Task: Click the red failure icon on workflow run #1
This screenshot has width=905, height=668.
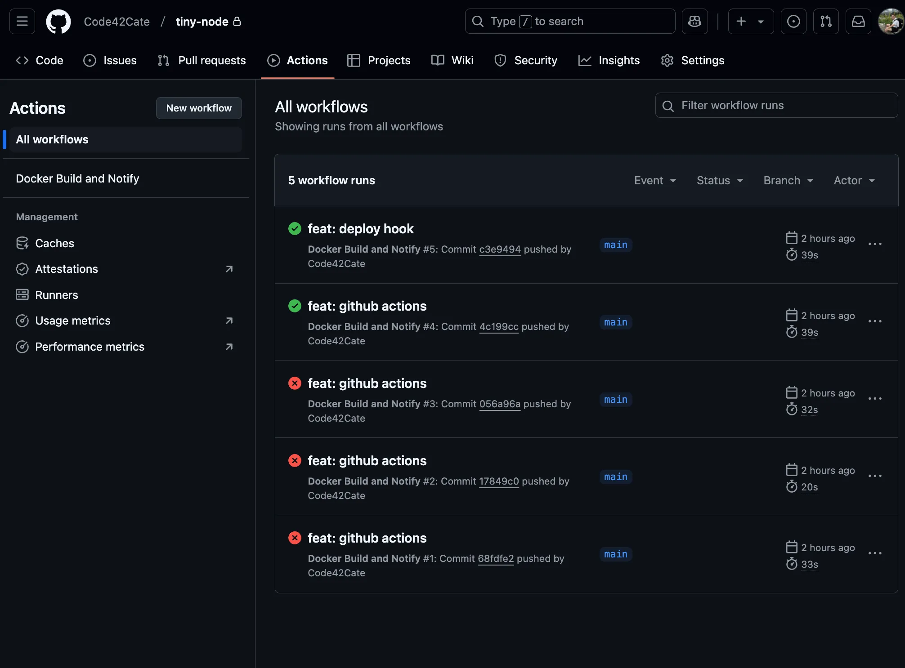Action: (295, 538)
